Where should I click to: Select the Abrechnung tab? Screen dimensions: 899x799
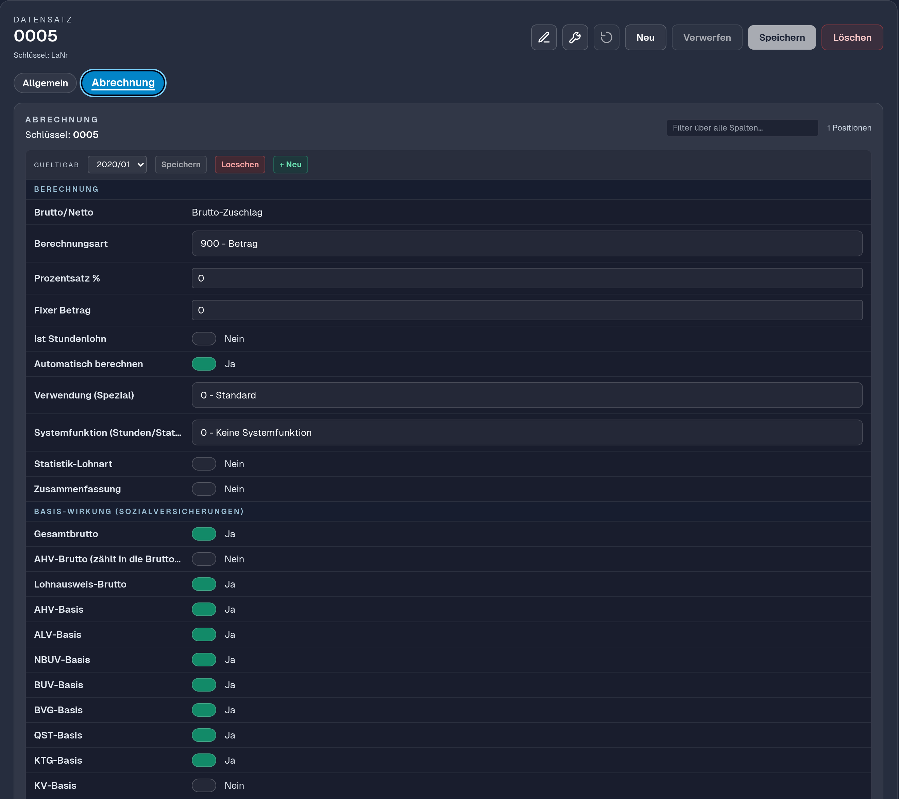click(x=123, y=83)
